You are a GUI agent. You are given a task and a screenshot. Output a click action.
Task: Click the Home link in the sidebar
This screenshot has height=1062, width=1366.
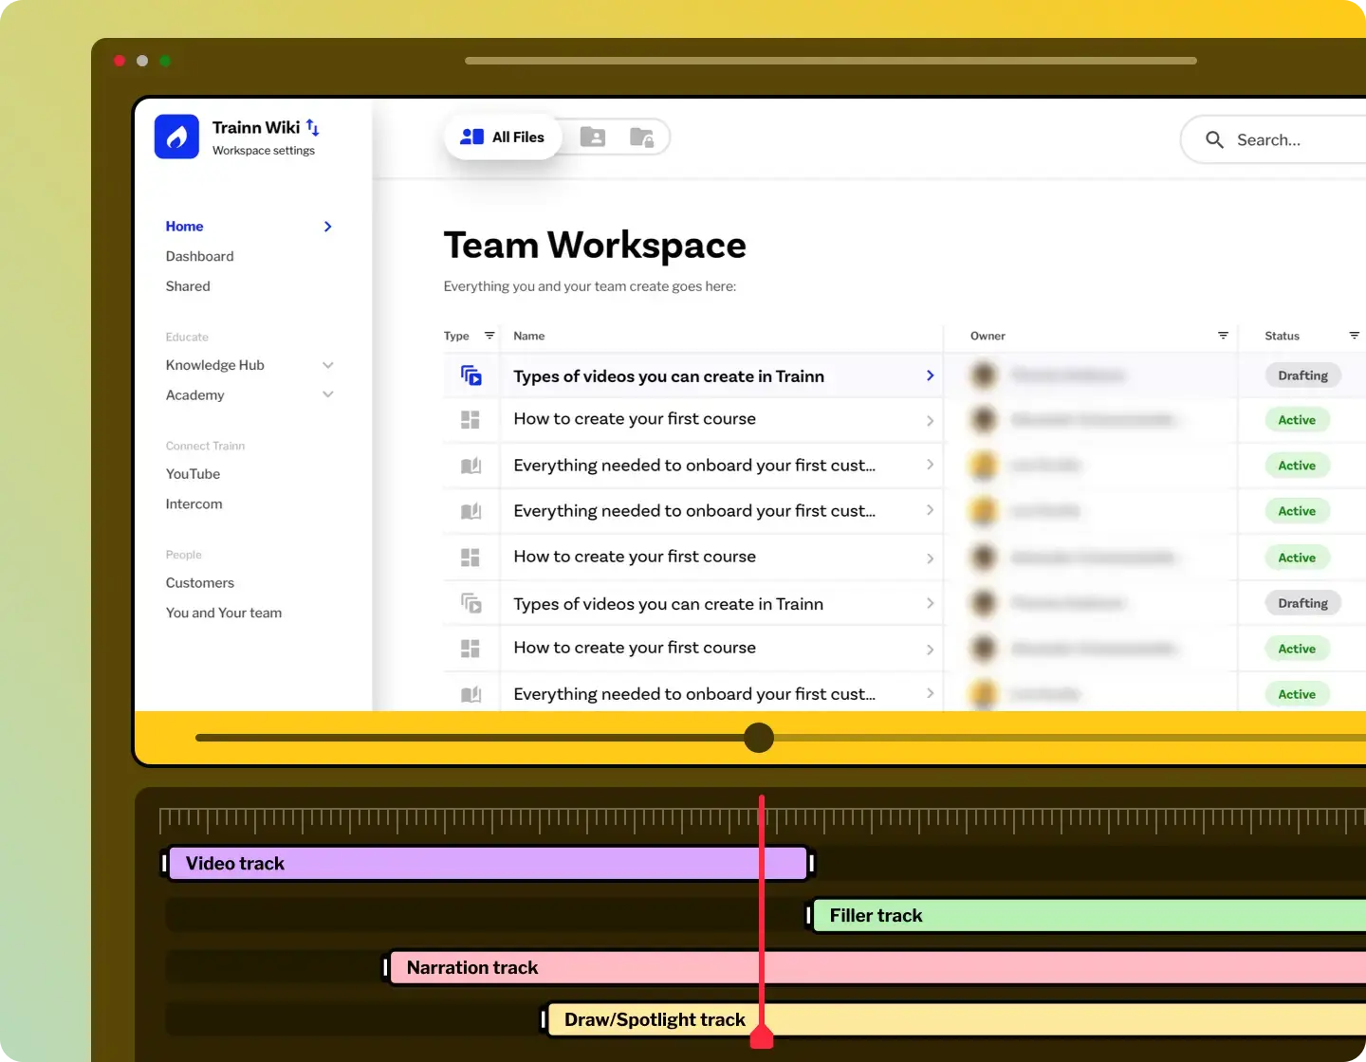(x=184, y=227)
